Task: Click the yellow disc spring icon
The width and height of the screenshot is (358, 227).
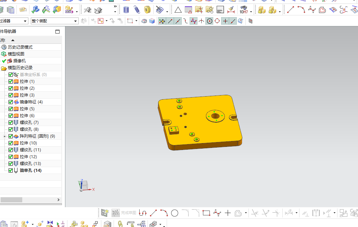Action: pos(148,10)
